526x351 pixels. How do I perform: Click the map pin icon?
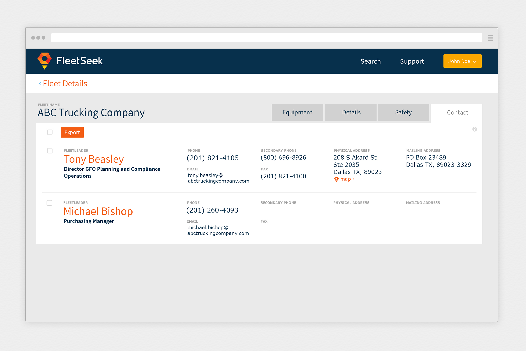pos(336,179)
